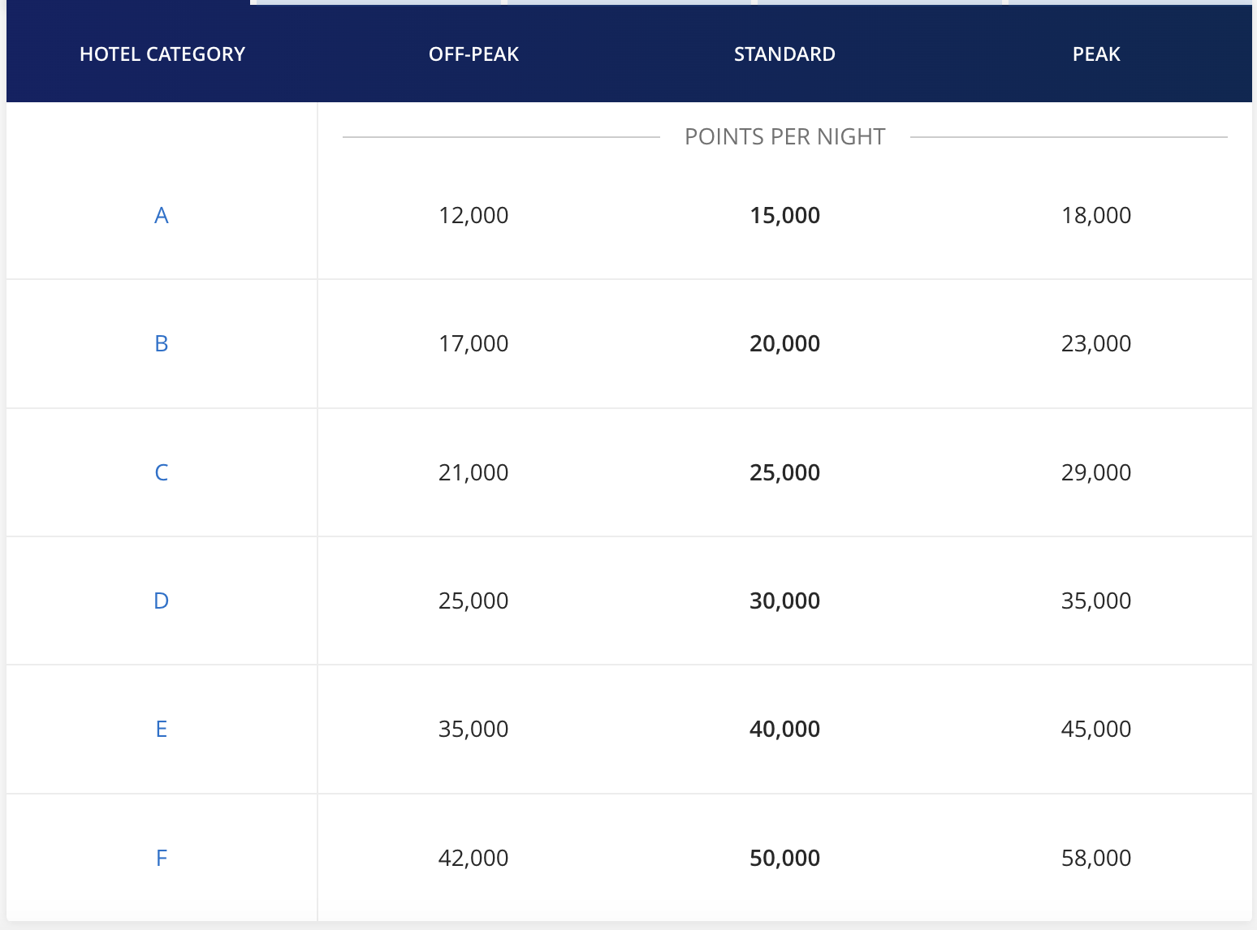Click the POINTS PER NIGHT label
Screen dimensions: 1257x930
pos(784,136)
